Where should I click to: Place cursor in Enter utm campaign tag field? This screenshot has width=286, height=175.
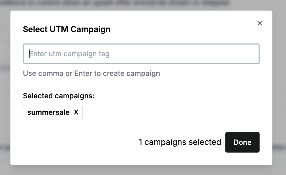(x=141, y=54)
